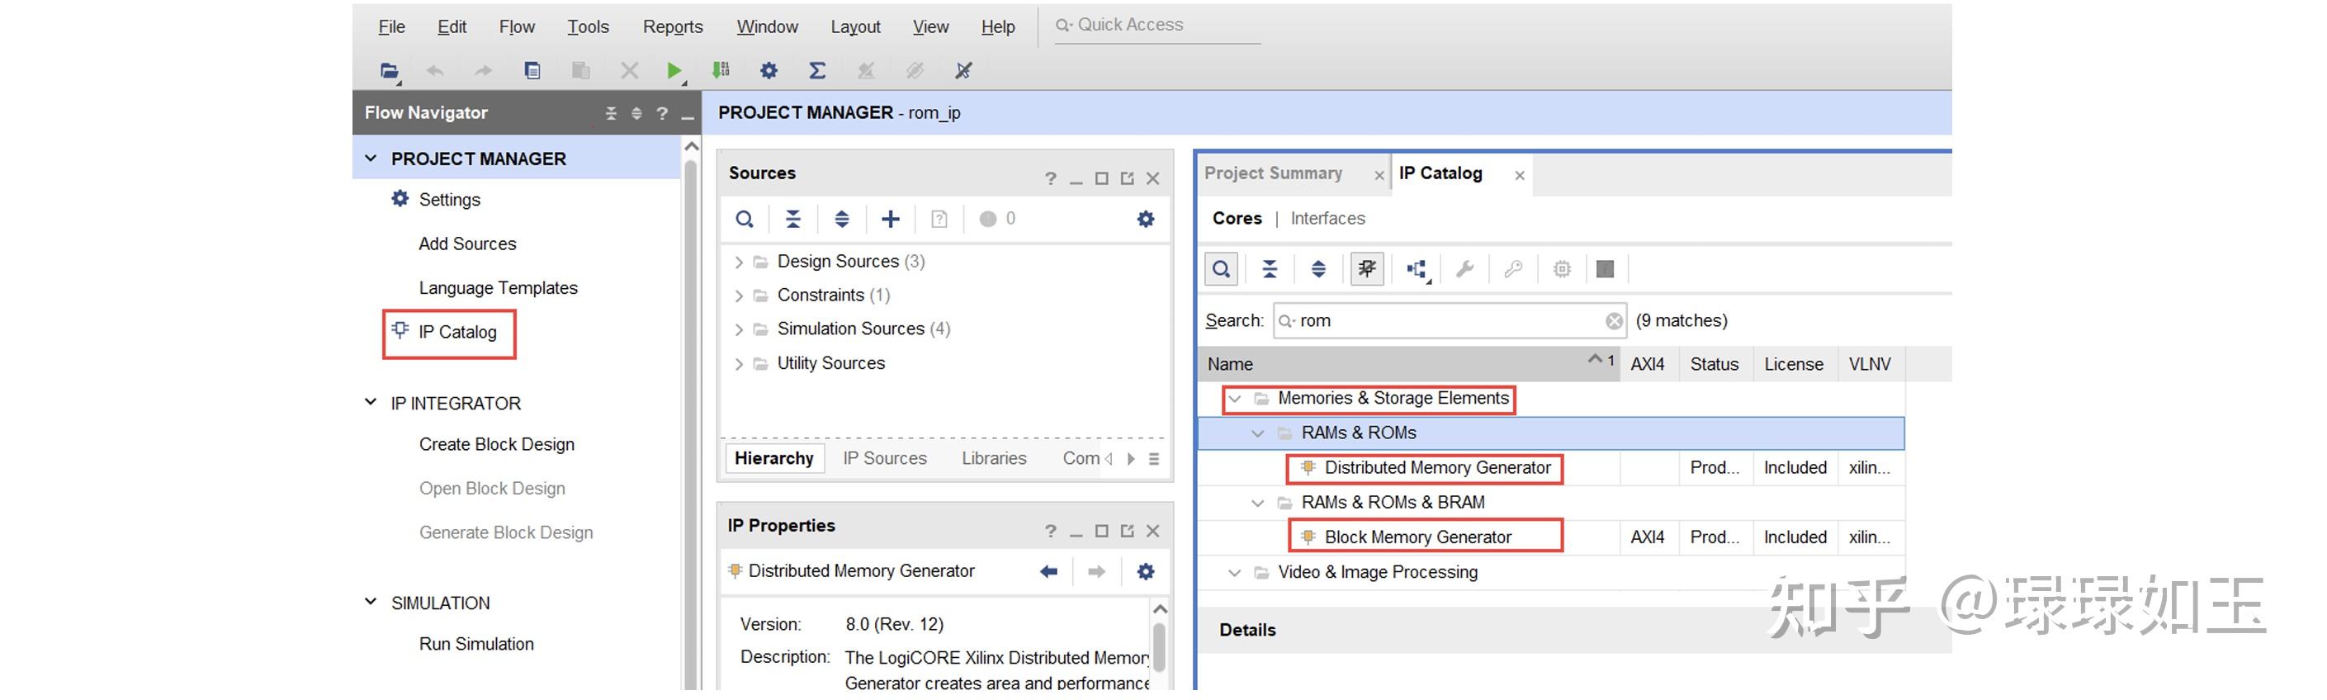Click hierarchy filter icon in IP Catalog
This screenshot has width=2327, height=700.
pyautogui.click(x=1417, y=269)
